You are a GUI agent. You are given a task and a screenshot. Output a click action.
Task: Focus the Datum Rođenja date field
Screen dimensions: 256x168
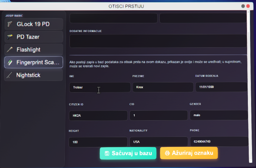(221, 87)
